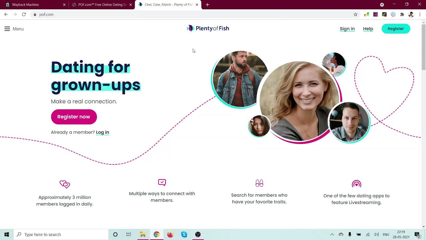Open the notification center icon
Image resolution: width=426 pixels, height=240 pixels.
point(417,234)
